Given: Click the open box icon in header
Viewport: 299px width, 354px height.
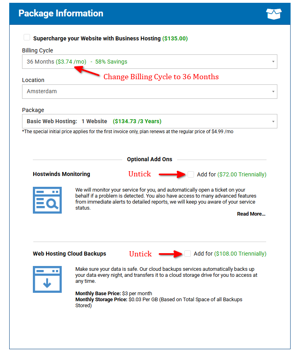Looking at the screenshot, I should (274, 14).
